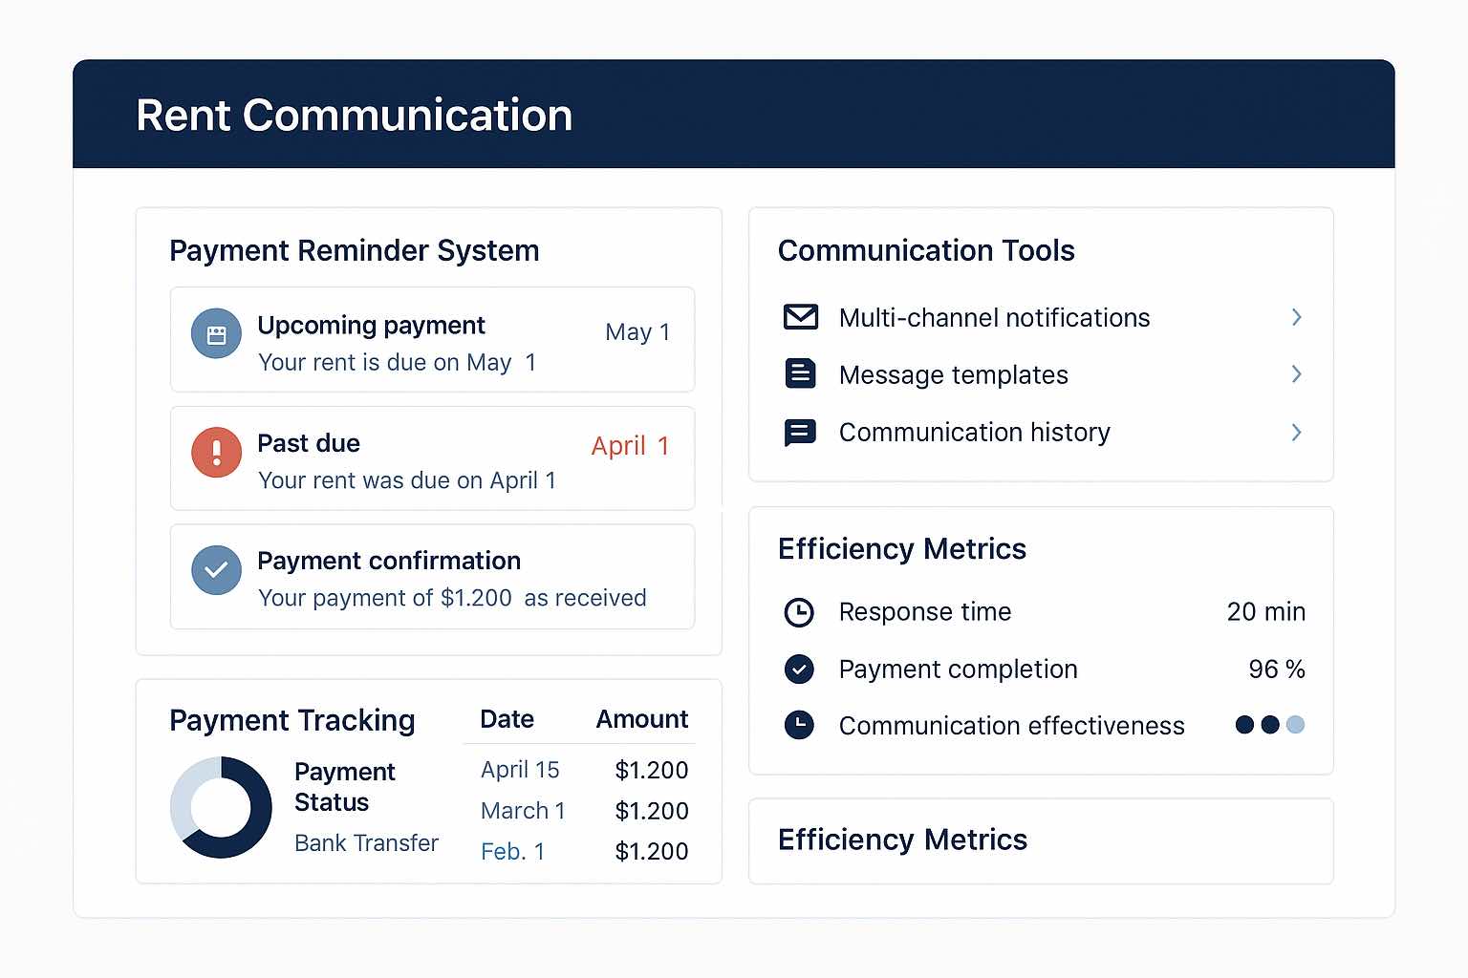Click the Bank Transfer payment method
The image size is (1468, 978).
pyautogui.click(x=366, y=843)
